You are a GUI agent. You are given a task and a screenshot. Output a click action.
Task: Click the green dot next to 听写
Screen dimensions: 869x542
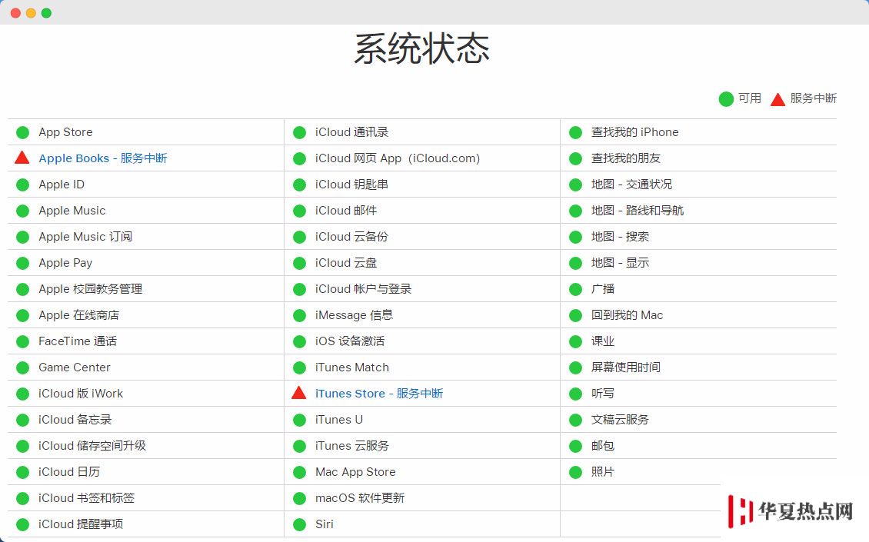[x=576, y=394]
